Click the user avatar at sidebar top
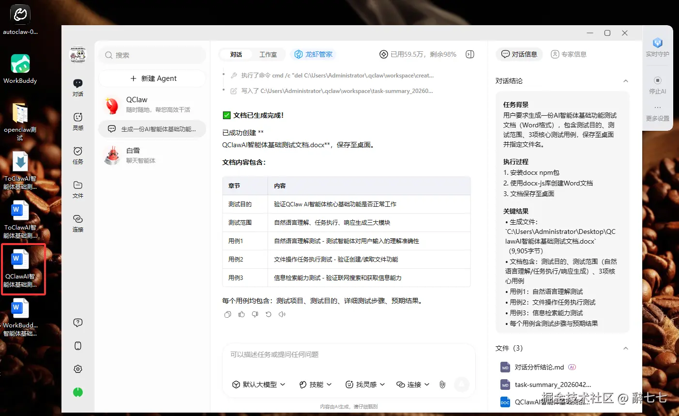 78,54
